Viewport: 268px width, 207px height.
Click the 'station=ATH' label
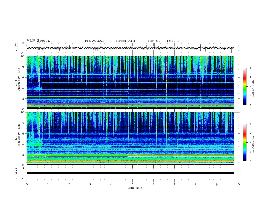[x=126, y=41]
